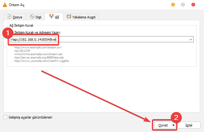Viewport: 204px width, 132px height.
Task: Click into the rtsp:// address input field
Action: [x=123, y=40]
